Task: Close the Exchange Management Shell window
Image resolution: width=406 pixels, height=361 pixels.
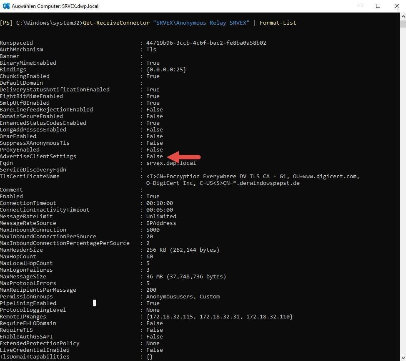Action: click(x=396, y=6)
